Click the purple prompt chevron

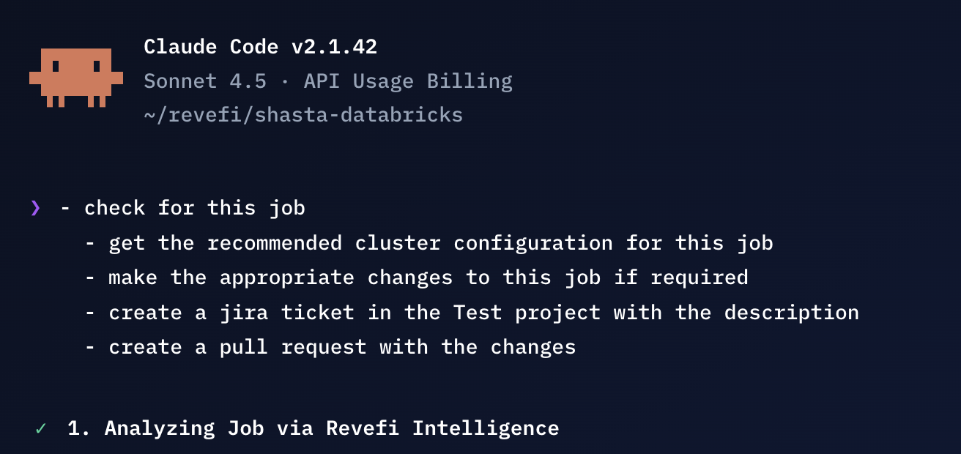pyautogui.click(x=35, y=209)
